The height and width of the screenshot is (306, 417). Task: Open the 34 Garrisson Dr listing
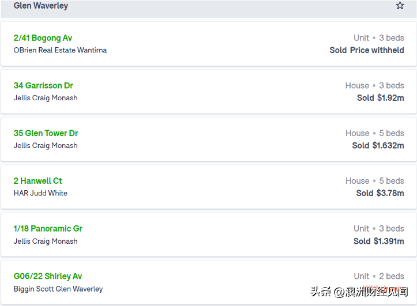pos(43,85)
